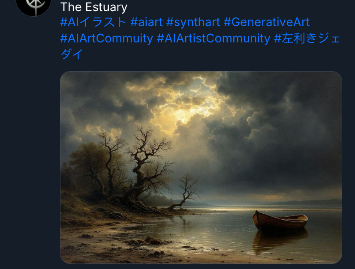Click the dark storm clouds at right
The width and height of the screenshot is (355, 269).
pyautogui.click(x=283, y=136)
